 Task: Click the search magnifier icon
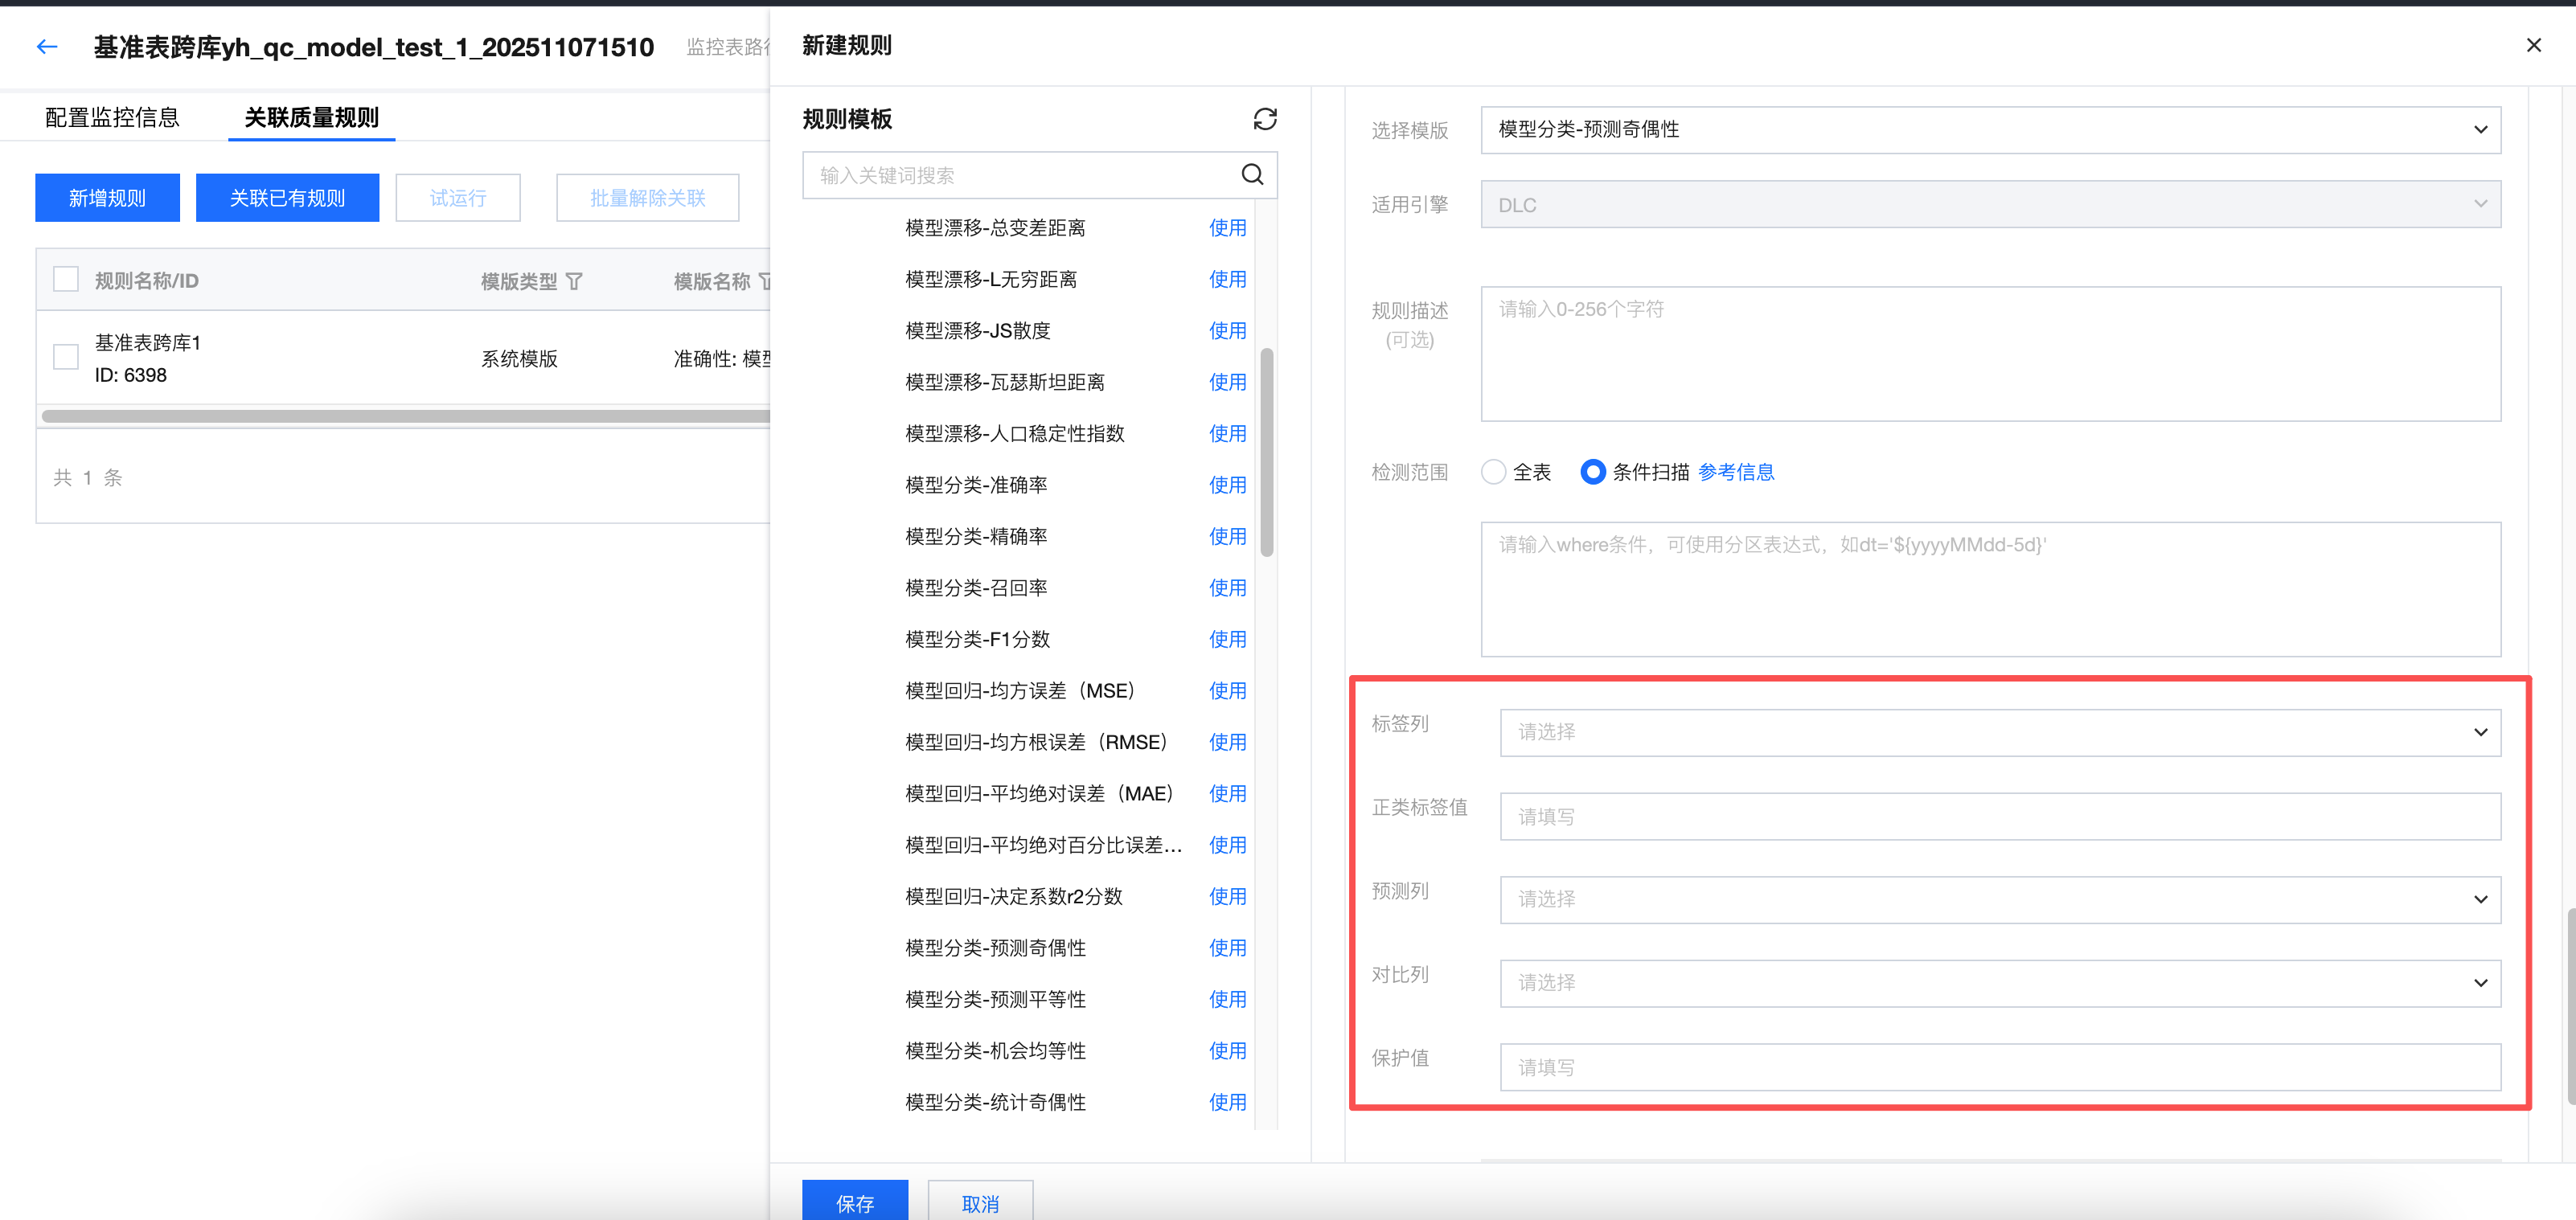[x=1252, y=175]
